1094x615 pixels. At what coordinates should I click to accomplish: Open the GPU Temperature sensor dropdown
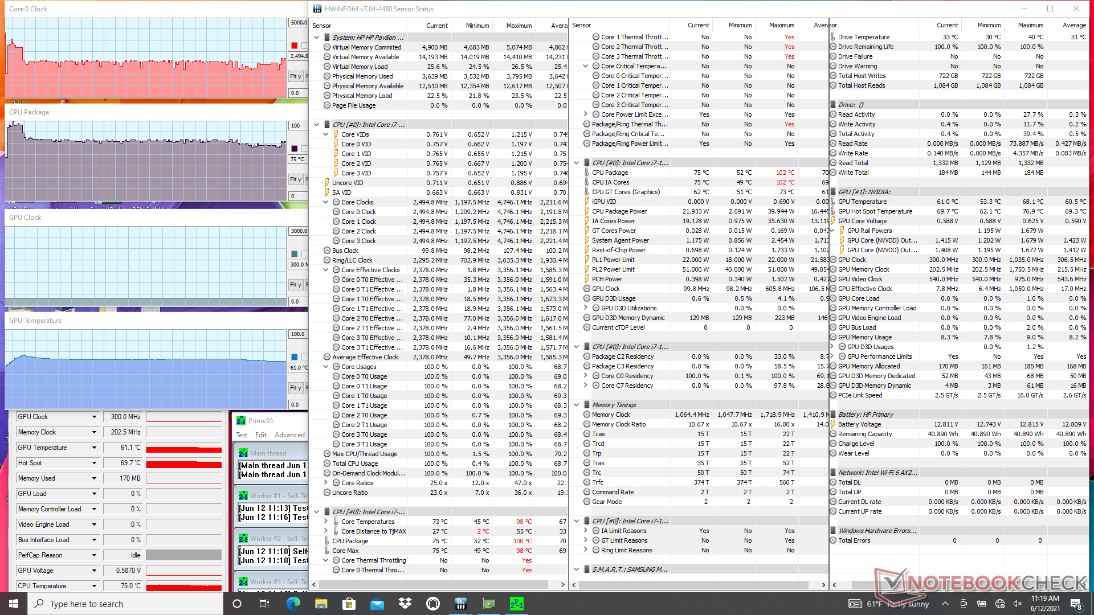coord(94,448)
